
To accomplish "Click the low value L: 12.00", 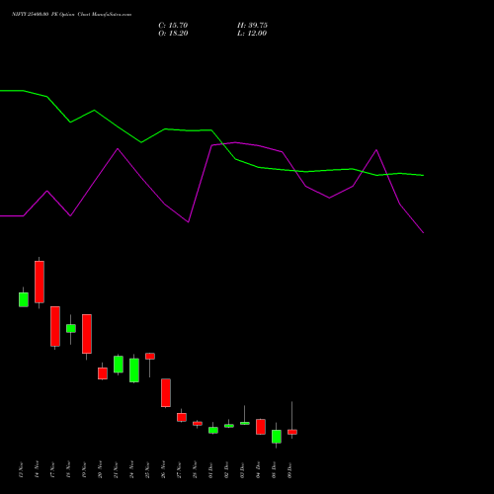I will tap(252, 34).
